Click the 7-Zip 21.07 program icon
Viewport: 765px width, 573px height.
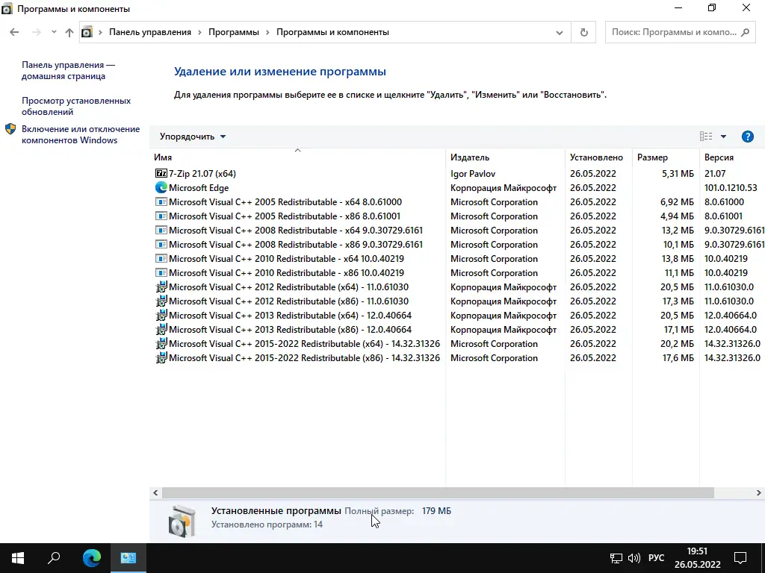tap(161, 173)
